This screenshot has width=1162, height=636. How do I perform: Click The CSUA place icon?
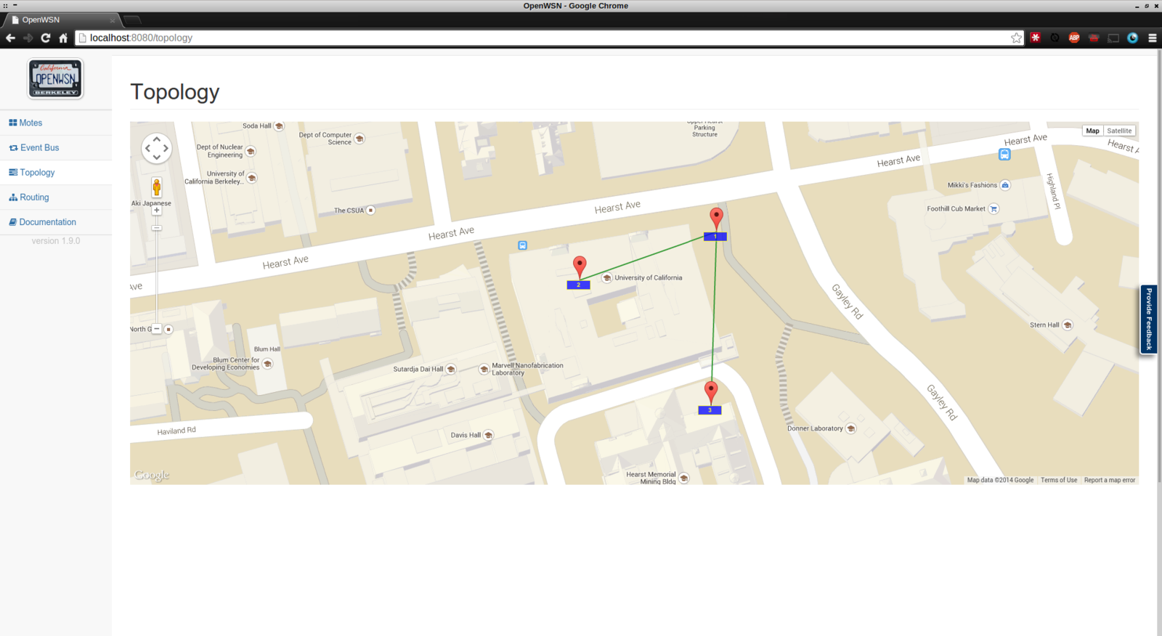pyautogui.click(x=370, y=211)
